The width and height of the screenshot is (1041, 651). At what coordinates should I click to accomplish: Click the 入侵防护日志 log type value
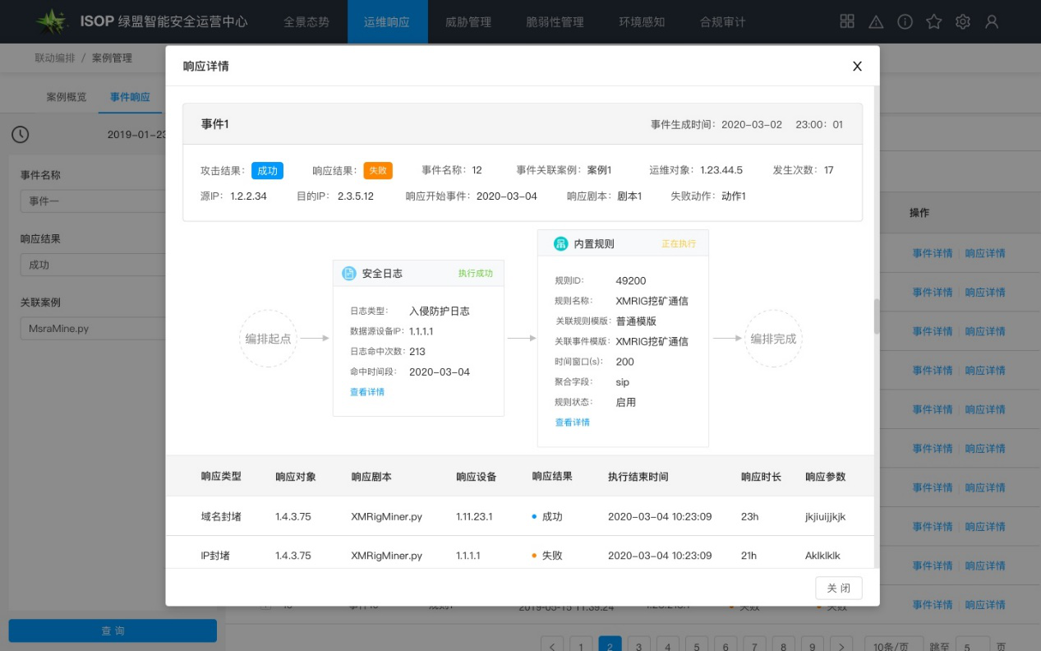tap(440, 312)
